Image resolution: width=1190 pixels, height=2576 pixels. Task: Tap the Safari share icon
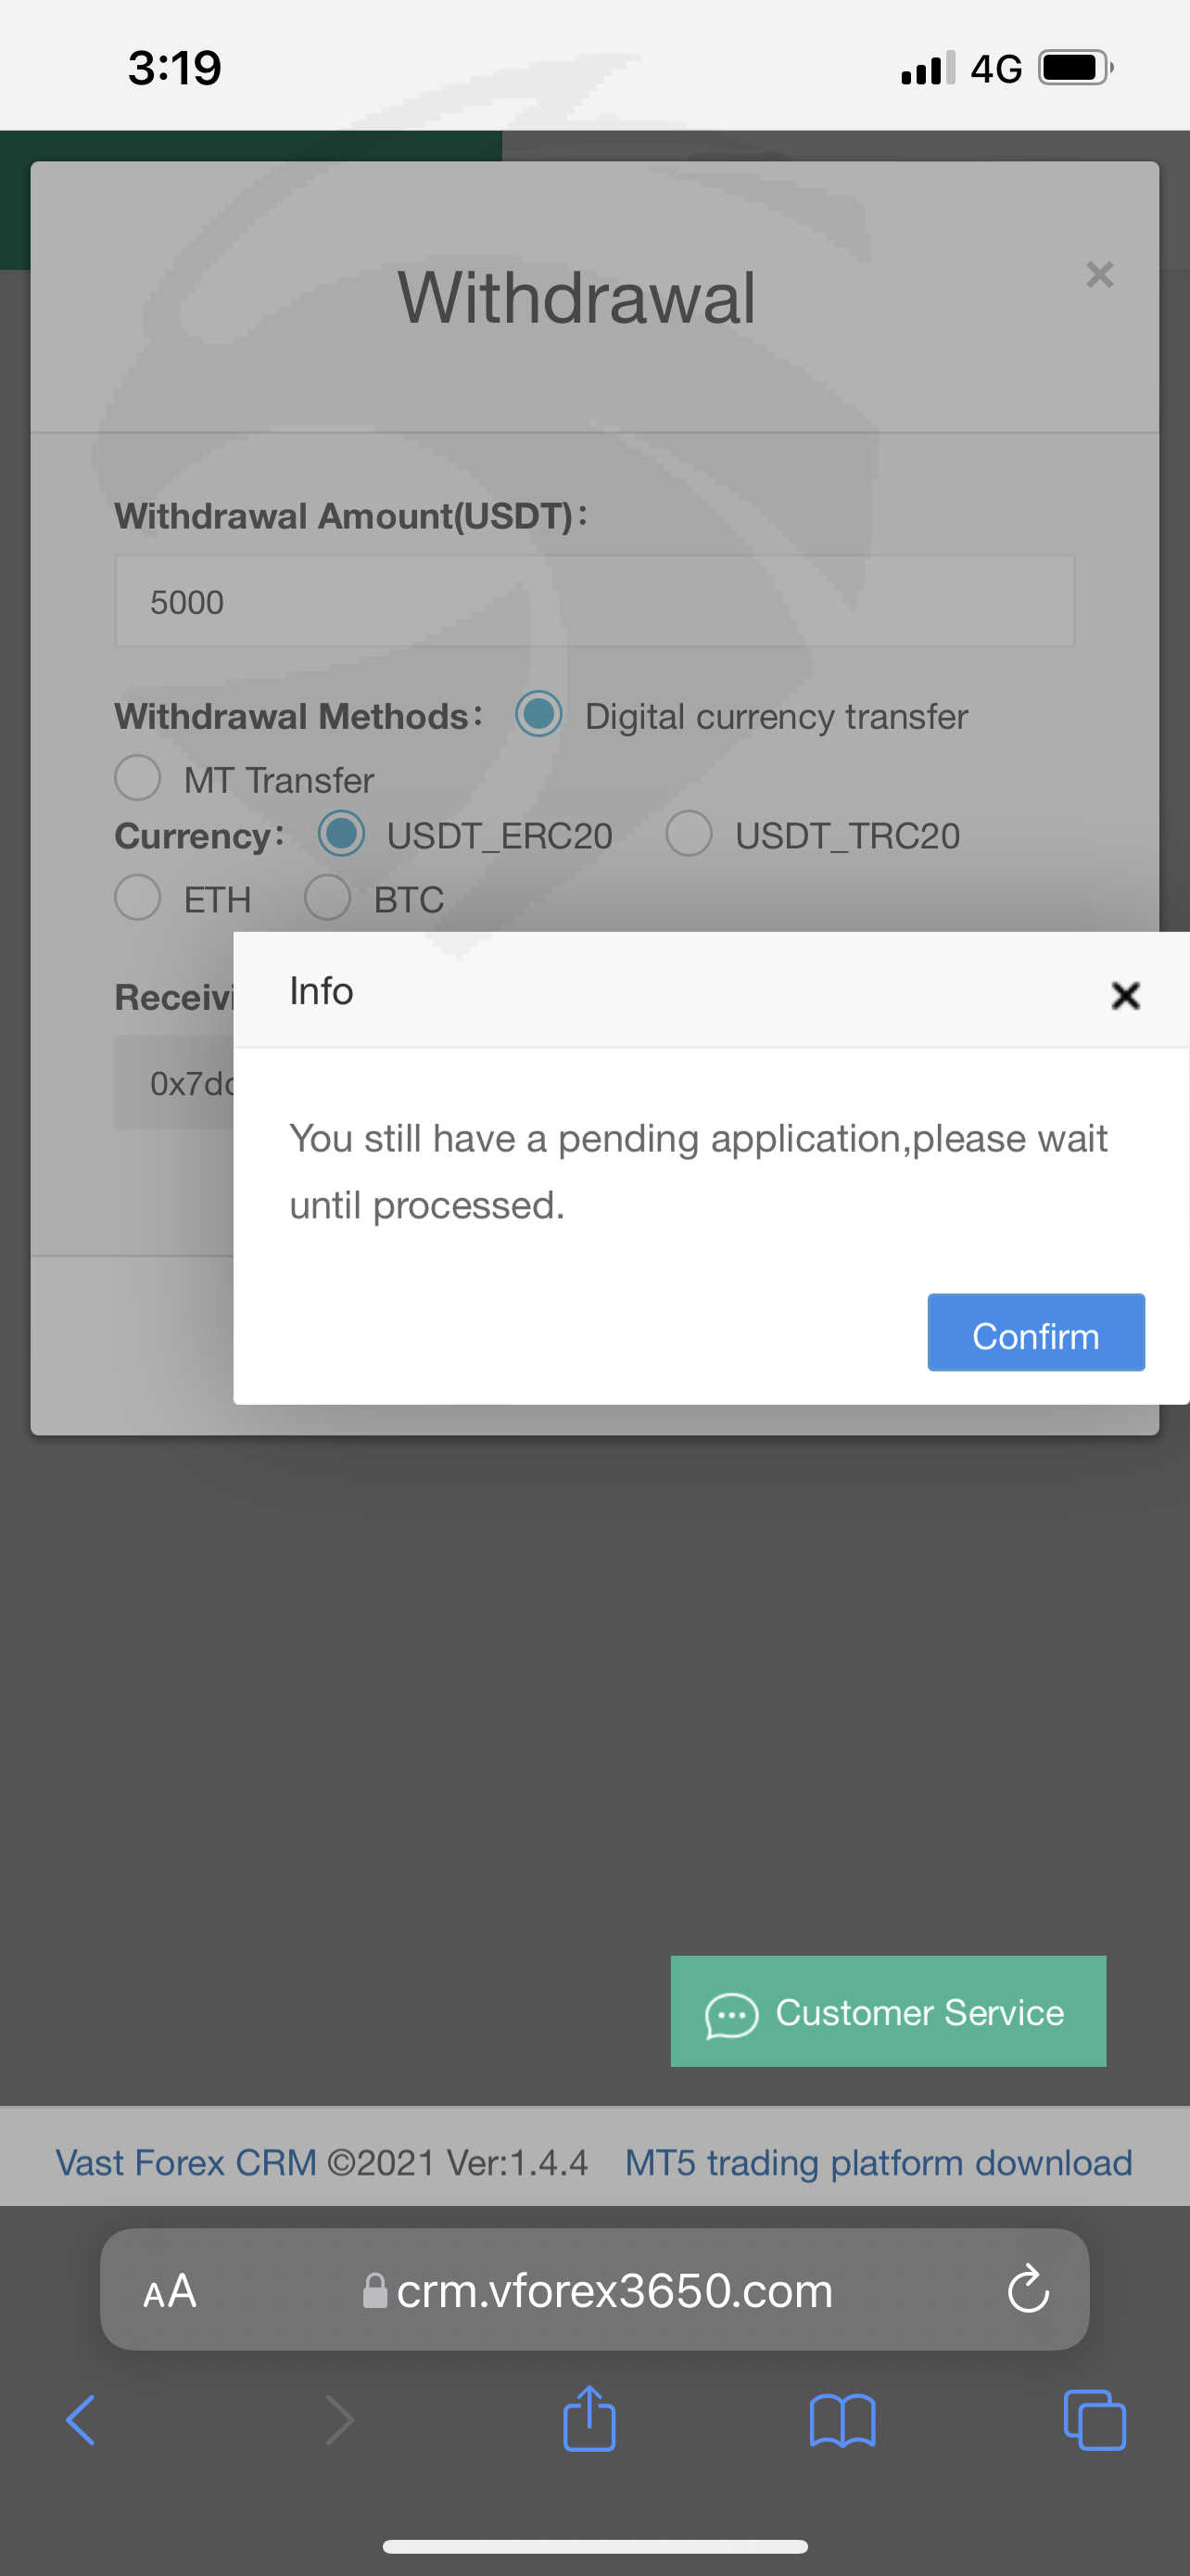pos(589,2418)
